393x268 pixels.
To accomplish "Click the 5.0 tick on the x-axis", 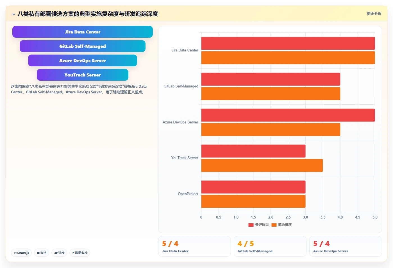I will click(x=375, y=217).
